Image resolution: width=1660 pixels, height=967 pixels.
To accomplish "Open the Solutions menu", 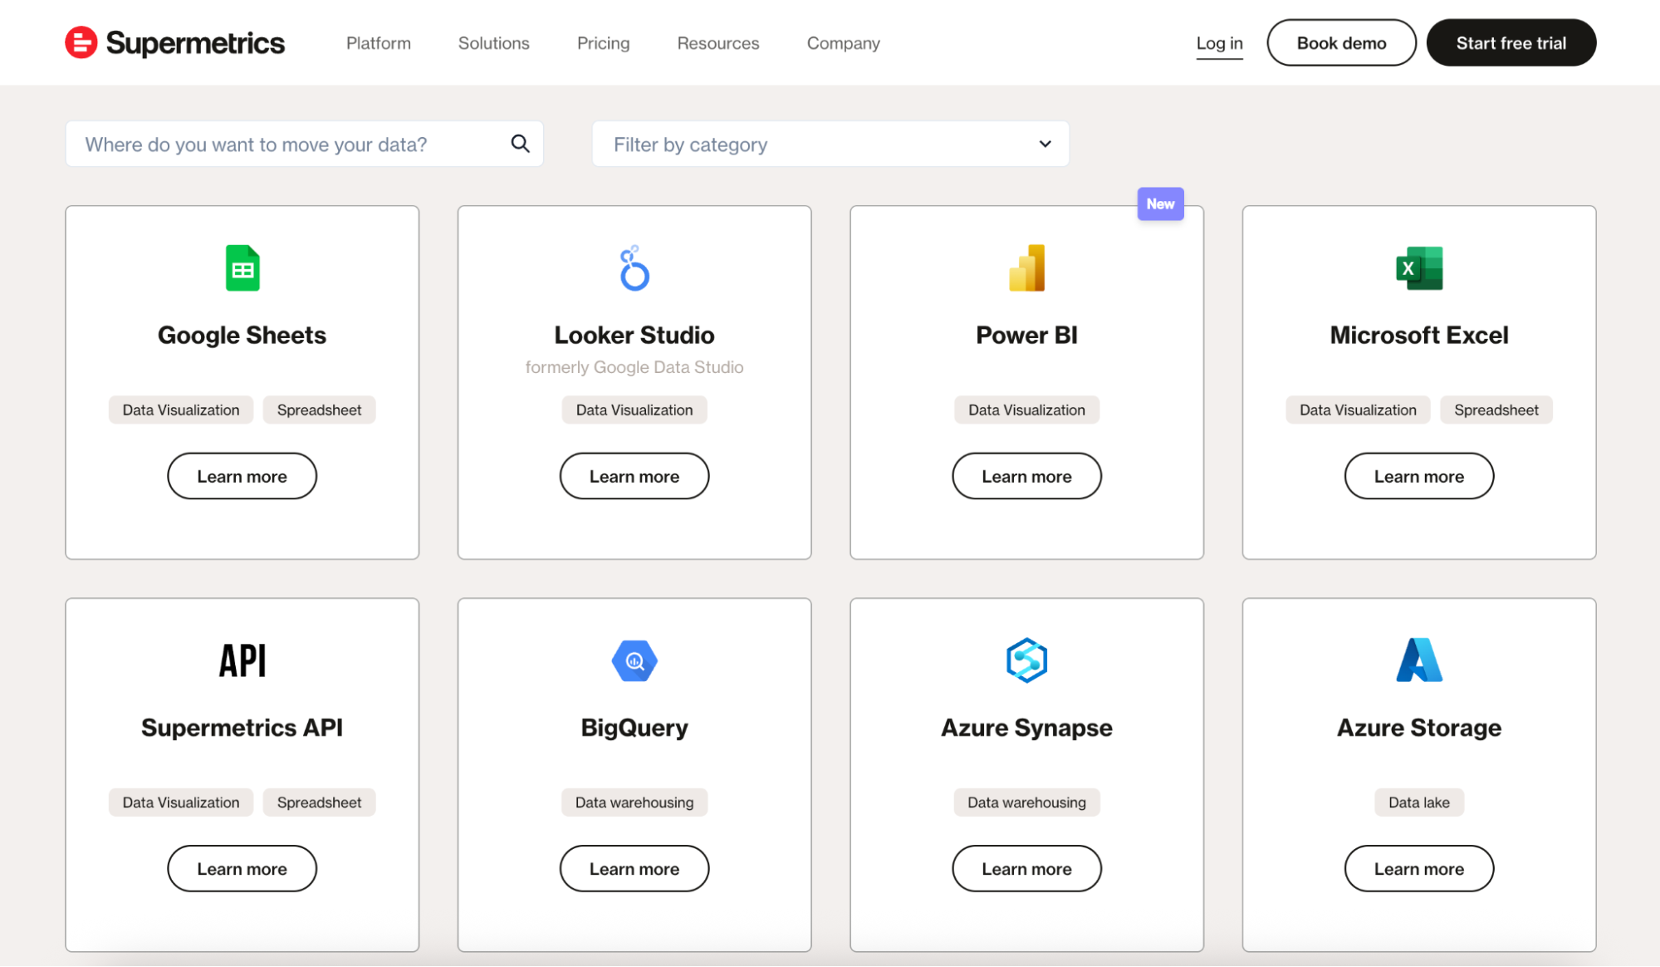I will point(492,42).
